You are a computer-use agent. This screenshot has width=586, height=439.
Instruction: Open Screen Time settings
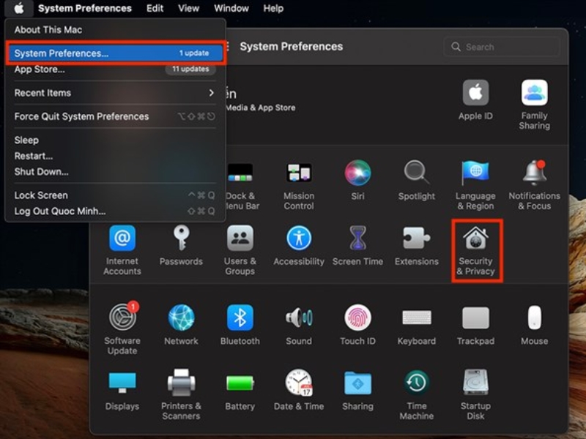click(357, 245)
